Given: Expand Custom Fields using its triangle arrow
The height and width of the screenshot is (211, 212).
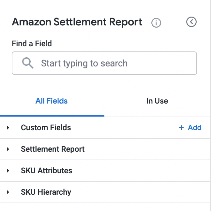Looking at the screenshot, I should tap(8, 128).
